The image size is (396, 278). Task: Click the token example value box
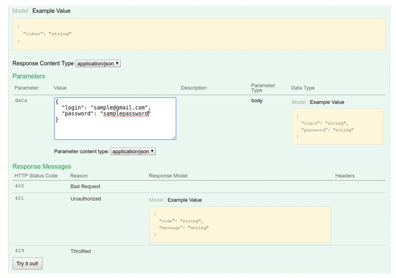(x=199, y=34)
